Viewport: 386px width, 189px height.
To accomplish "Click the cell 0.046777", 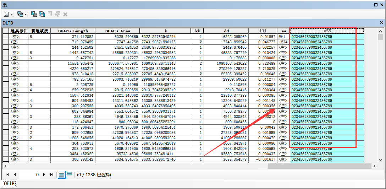I will 263,42.
